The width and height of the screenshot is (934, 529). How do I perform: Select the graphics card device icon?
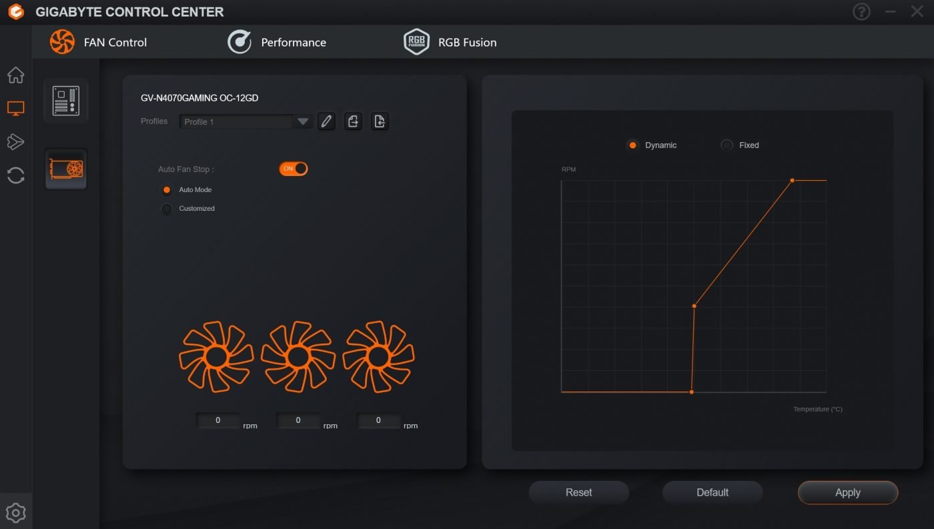[65, 169]
